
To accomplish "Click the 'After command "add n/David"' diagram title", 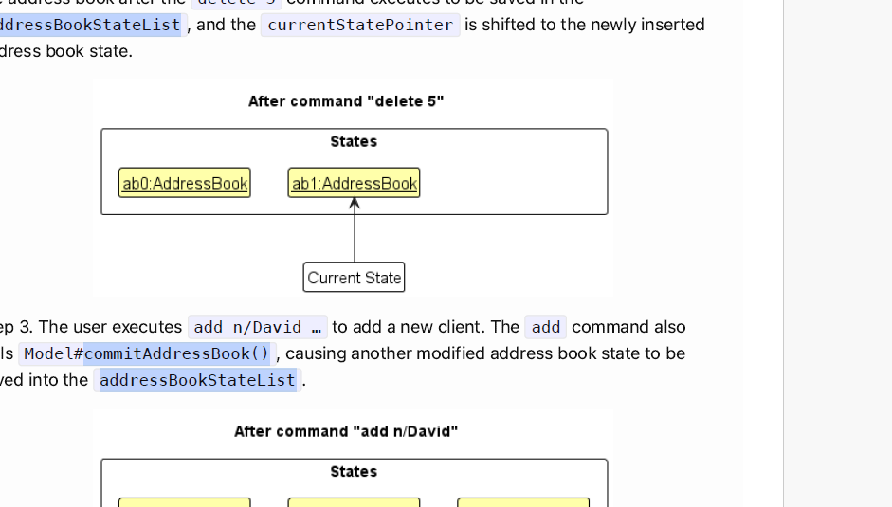I will click(x=346, y=431).
